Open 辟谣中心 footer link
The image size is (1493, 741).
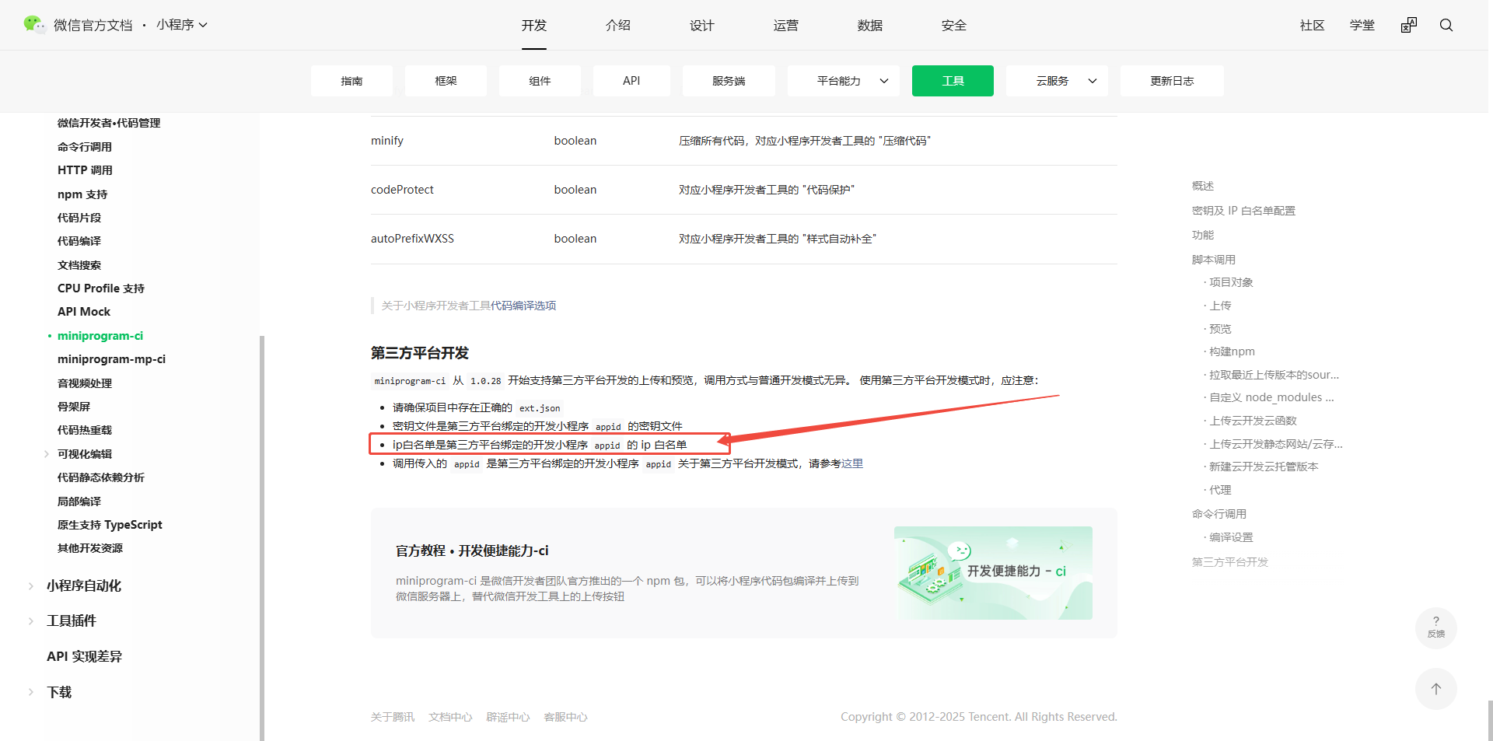pyautogui.click(x=508, y=717)
